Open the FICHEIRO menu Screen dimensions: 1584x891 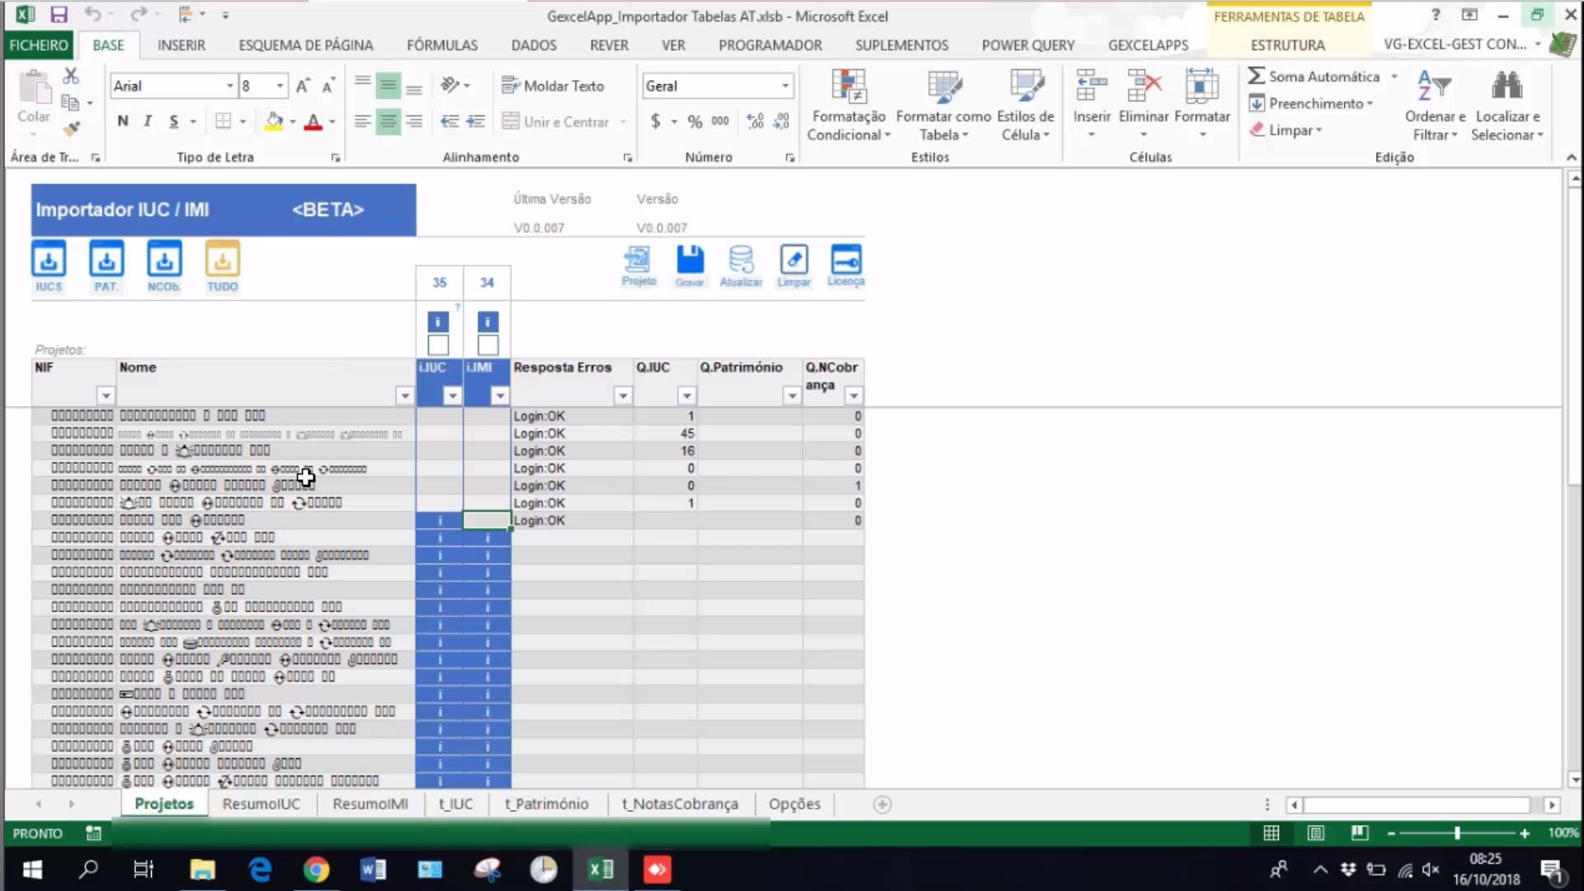point(39,45)
